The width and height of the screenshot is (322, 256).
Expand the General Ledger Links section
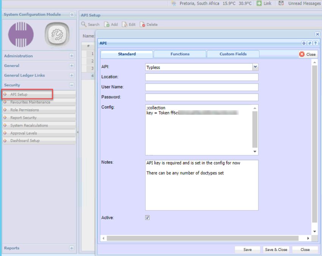coord(72,75)
